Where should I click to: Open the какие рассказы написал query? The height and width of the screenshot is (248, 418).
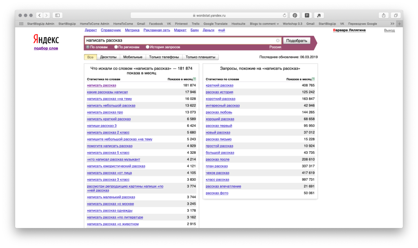[x=107, y=92]
